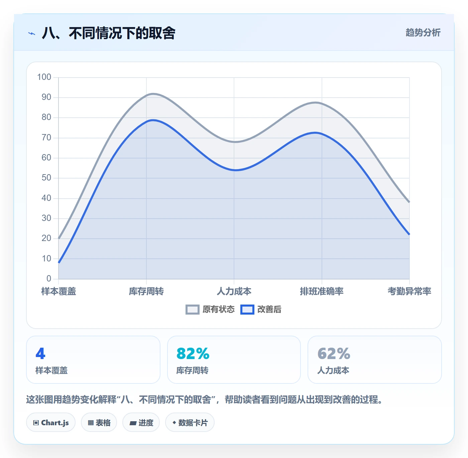The width and height of the screenshot is (468, 458).
Task: Select the 进度 tag chip
Action: pos(141,423)
